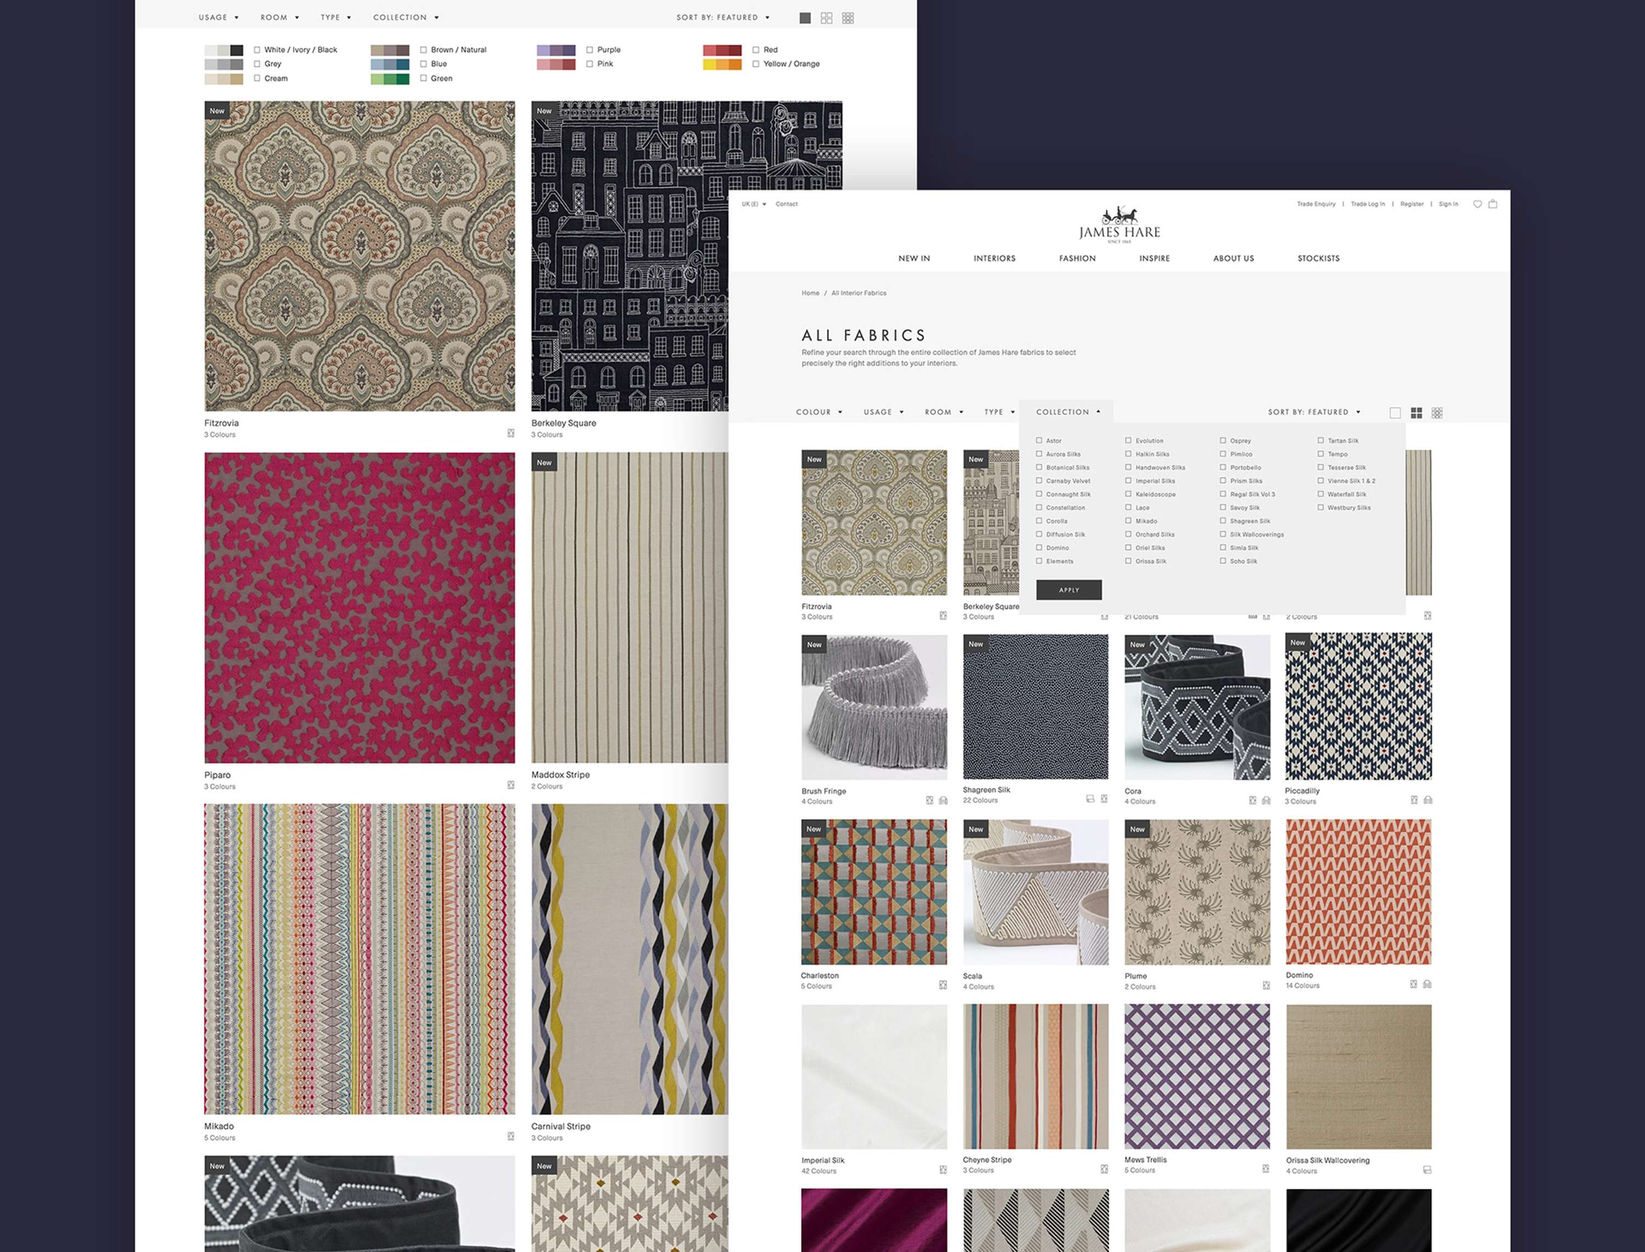Open the COLOUR filter dropdown
This screenshot has height=1252, width=1645.
[x=819, y=412]
